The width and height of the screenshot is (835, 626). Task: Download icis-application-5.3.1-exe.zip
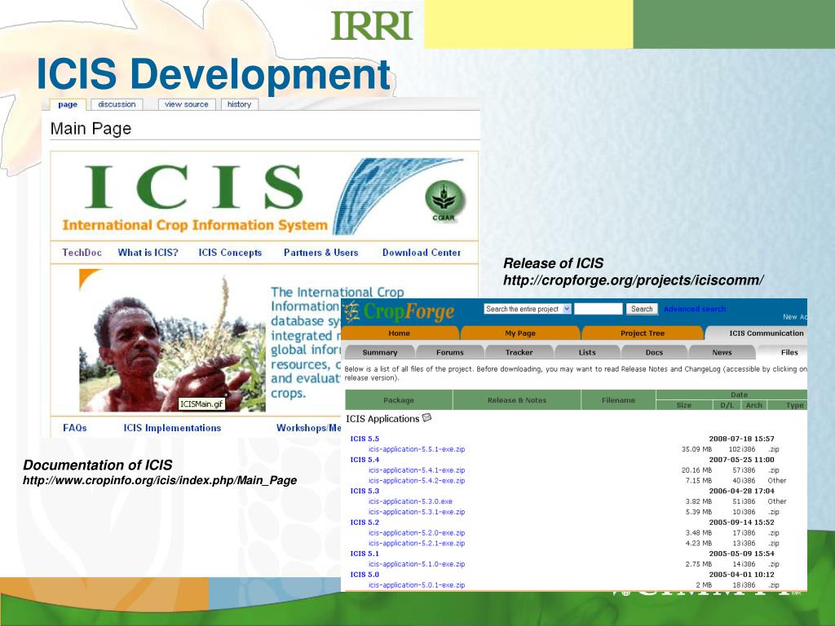pyautogui.click(x=417, y=512)
